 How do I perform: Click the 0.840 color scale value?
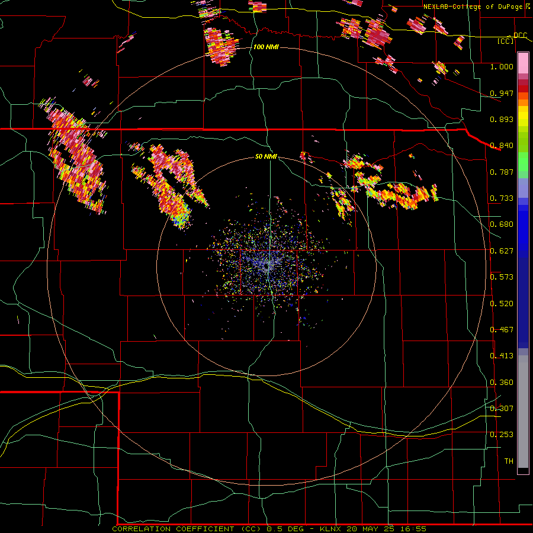click(502, 146)
